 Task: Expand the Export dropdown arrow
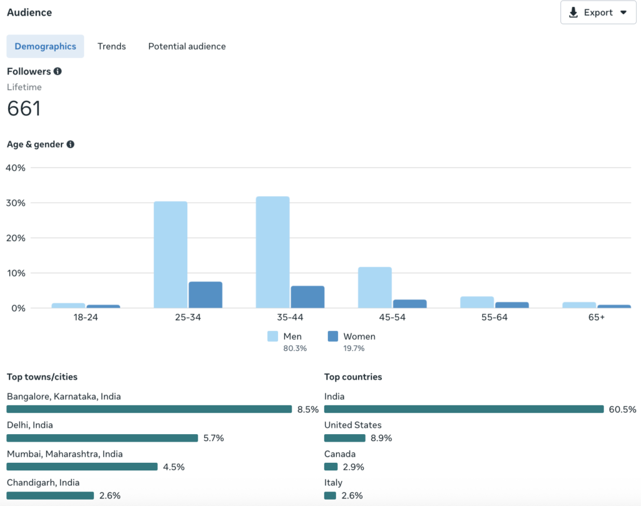pos(623,13)
